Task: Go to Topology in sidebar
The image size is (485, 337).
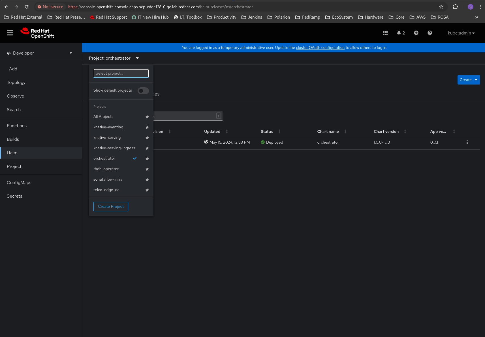Action: (x=16, y=83)
